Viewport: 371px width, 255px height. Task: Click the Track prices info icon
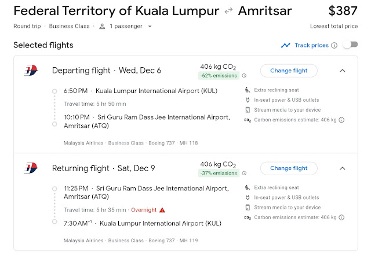334,45
